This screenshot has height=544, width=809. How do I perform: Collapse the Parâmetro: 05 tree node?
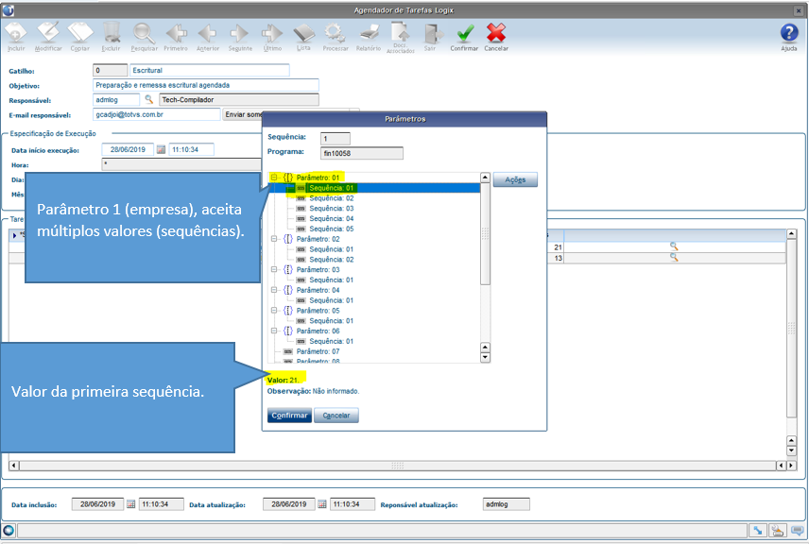[274, 311]
